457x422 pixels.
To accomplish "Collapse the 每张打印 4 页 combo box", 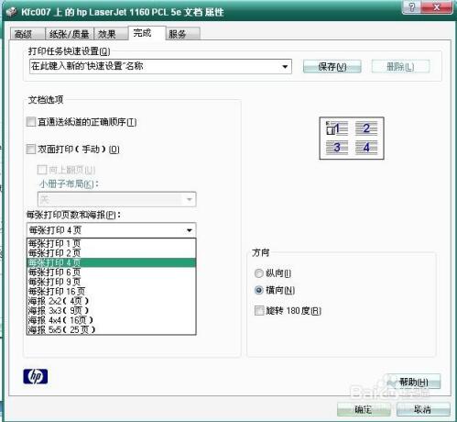I will point(190,230).
